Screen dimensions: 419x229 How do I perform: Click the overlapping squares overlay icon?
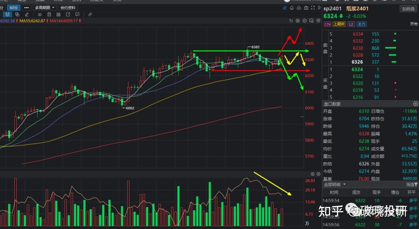(x=17, y=14)
